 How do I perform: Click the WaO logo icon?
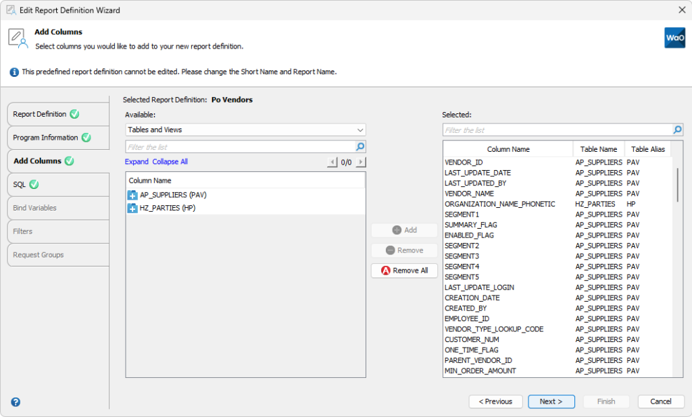point(674,38)
